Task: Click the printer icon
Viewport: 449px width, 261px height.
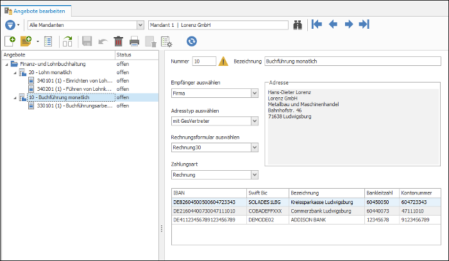Action: (134, 42)
